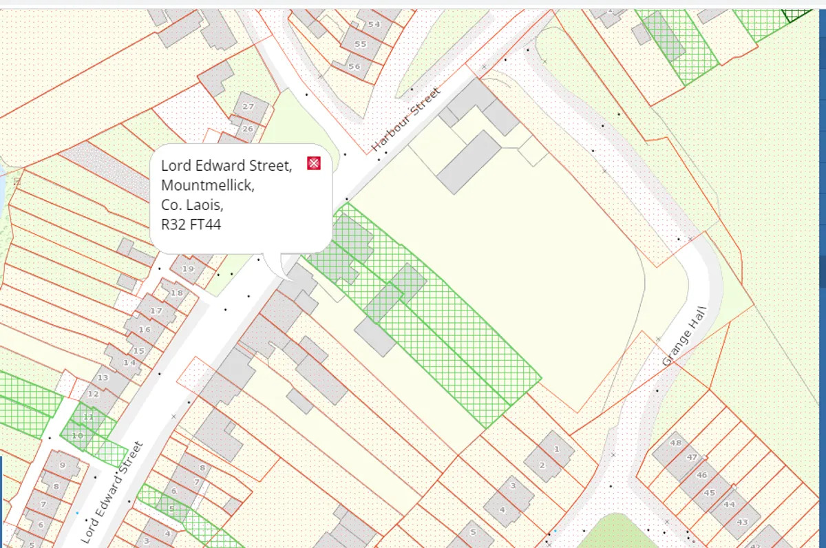Select green-hatched building number 11
Viewport: 826px width, 548px height.
coord(88,417)
